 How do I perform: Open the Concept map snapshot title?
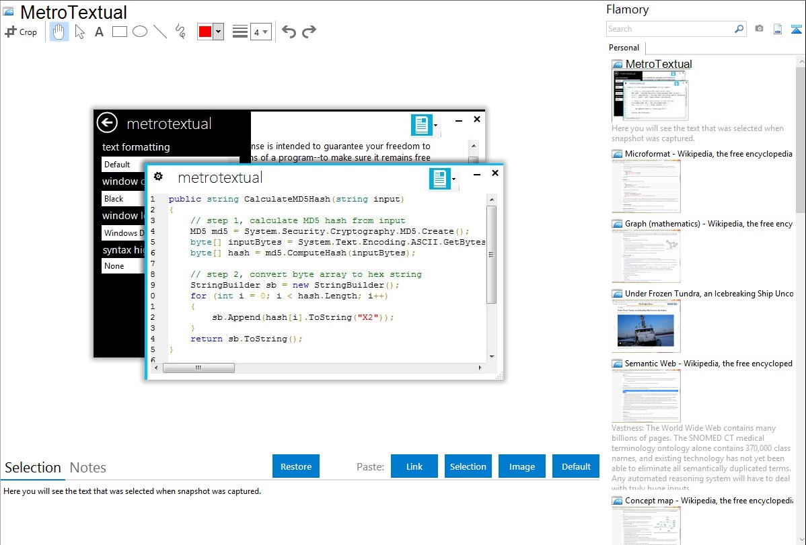(x=708, y=500)
